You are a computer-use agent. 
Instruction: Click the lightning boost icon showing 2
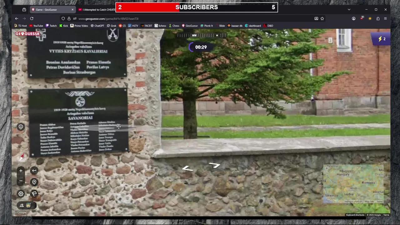[380, 39]
